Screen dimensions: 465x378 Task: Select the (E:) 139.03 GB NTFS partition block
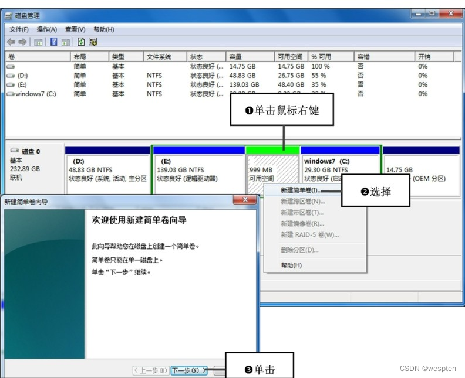(x=198, y=170)
